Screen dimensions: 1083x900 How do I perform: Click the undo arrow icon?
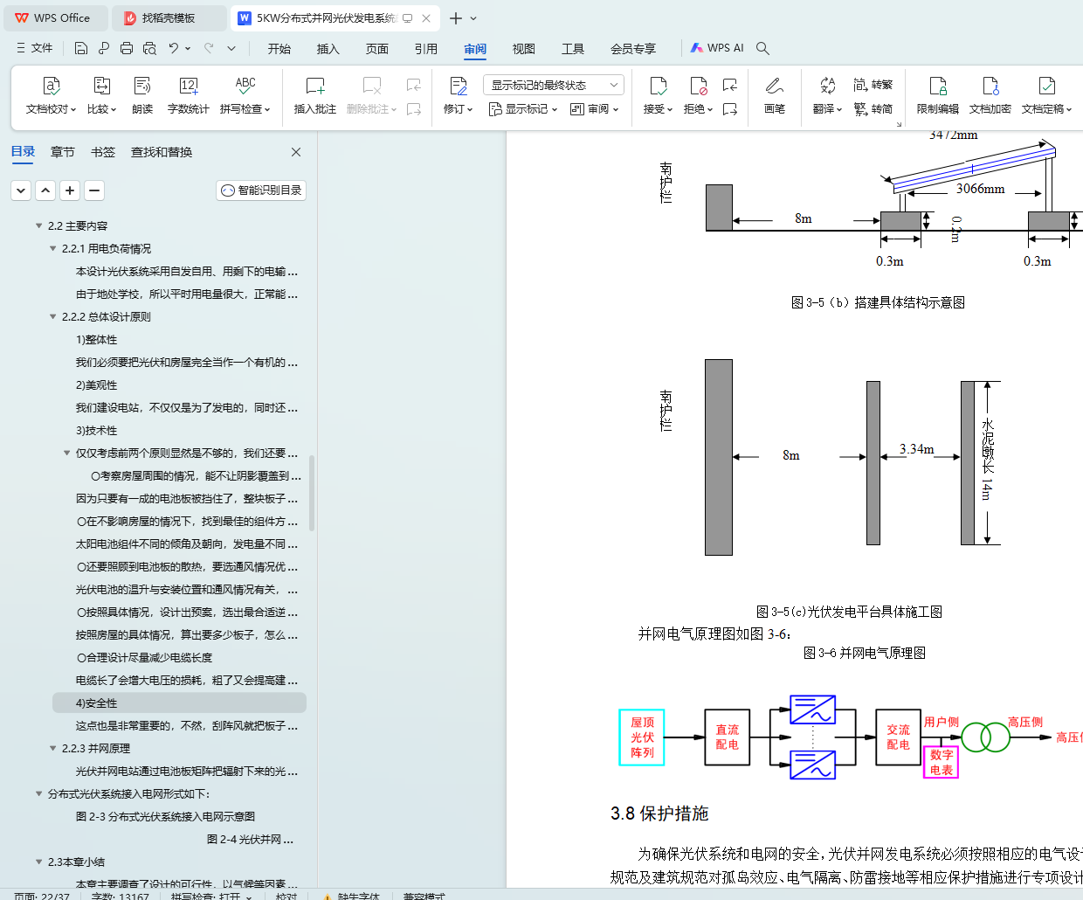point(174,48)
